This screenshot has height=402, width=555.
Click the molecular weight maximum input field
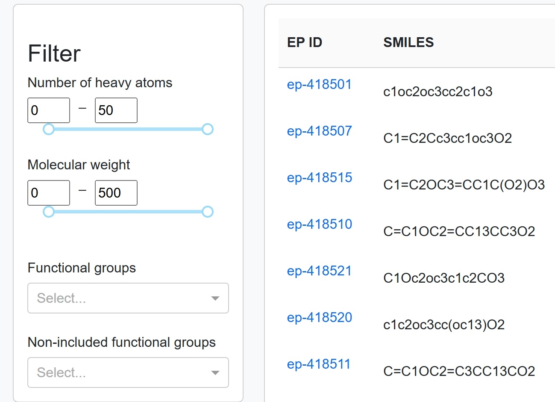tap(116, 193)
